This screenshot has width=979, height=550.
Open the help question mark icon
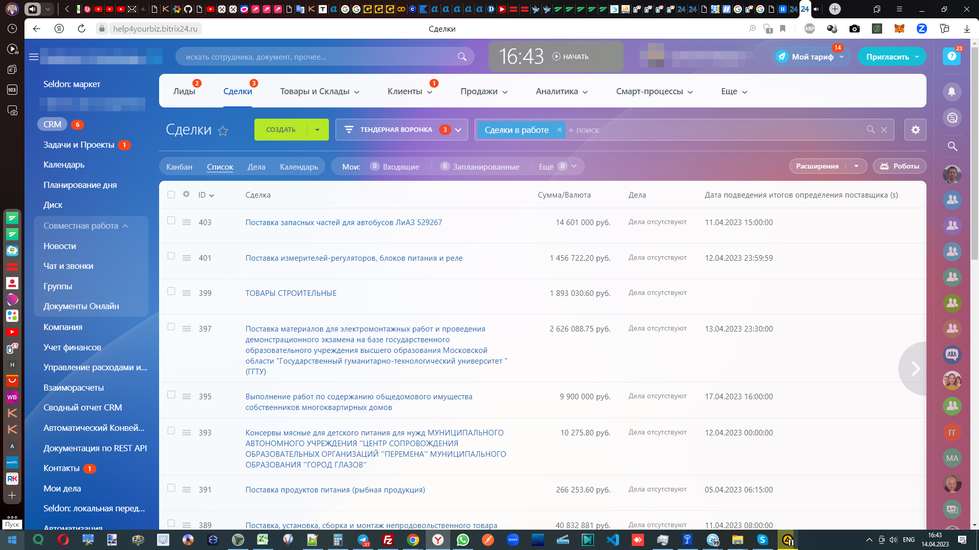pyautogui.click(x=951, y=57)
